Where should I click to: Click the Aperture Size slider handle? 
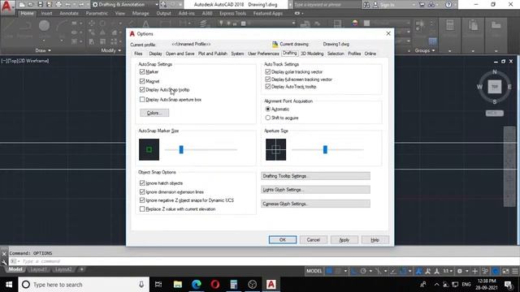pos(325,149)
